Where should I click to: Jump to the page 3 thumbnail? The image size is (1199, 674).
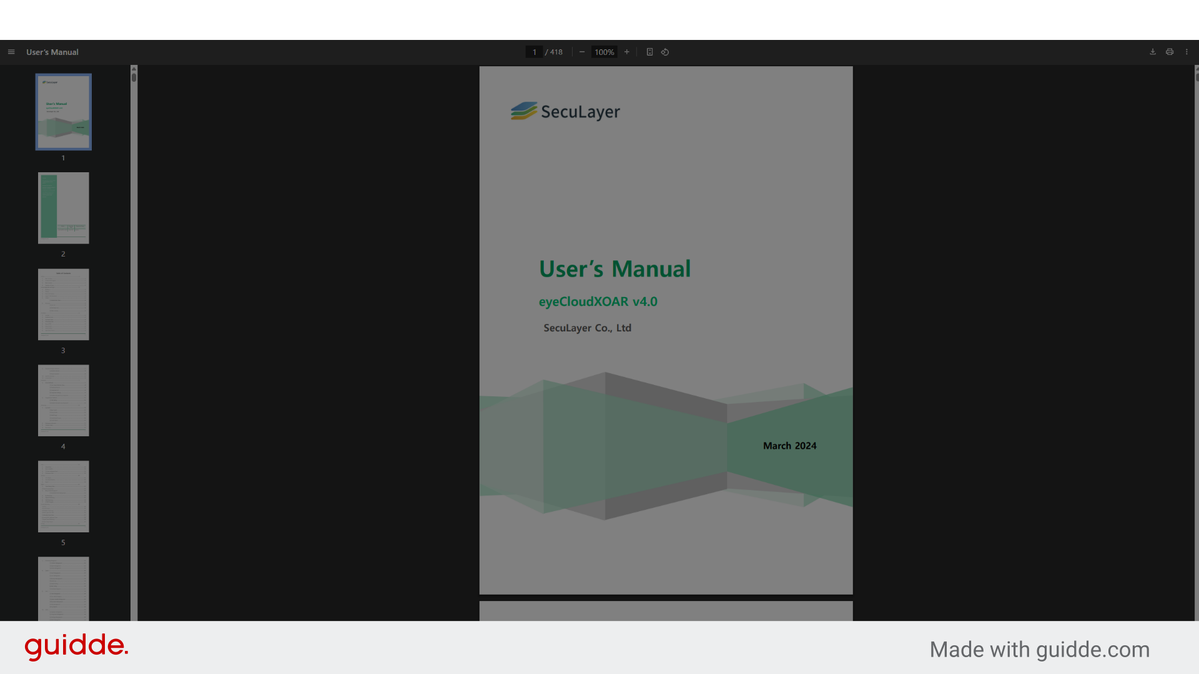[x=63, y=304]
